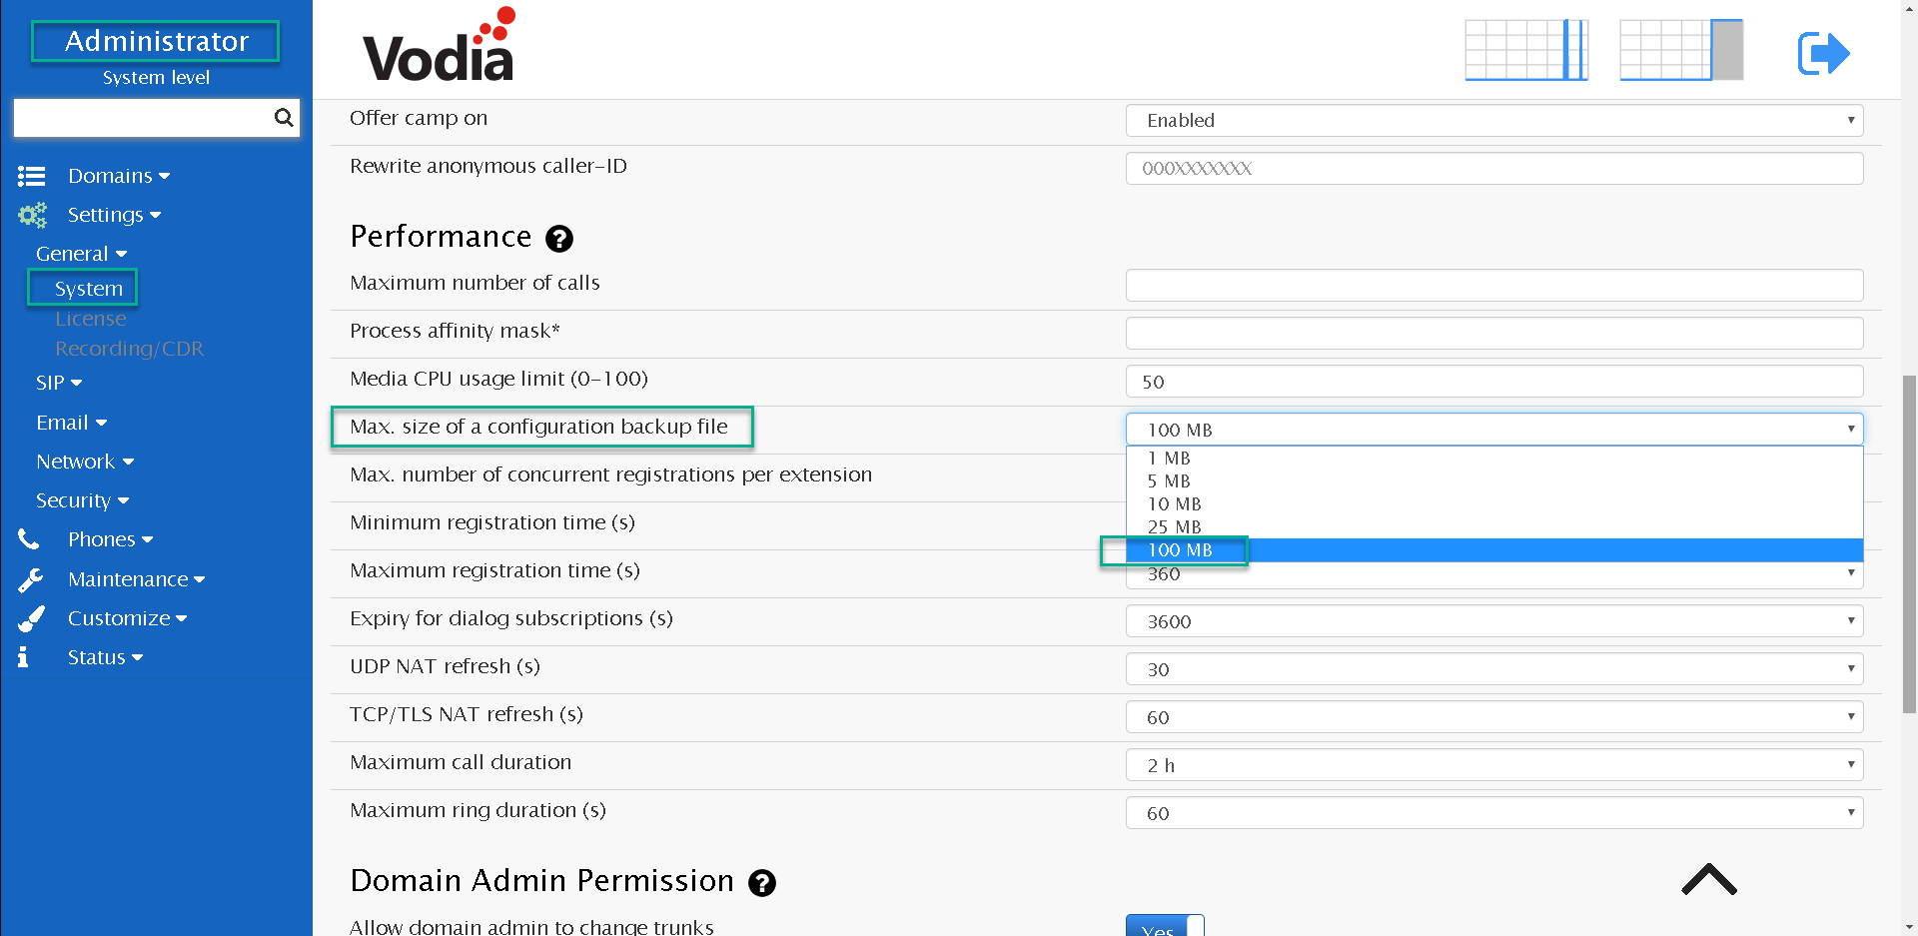
Task: Open the Maximum ring duration dropdown
Action: click(1494, 813)
